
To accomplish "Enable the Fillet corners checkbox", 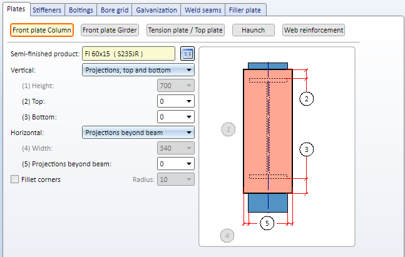I will click(15, 179).
